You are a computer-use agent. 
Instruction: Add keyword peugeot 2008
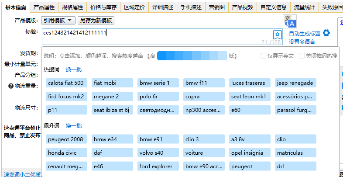[66, 139]
